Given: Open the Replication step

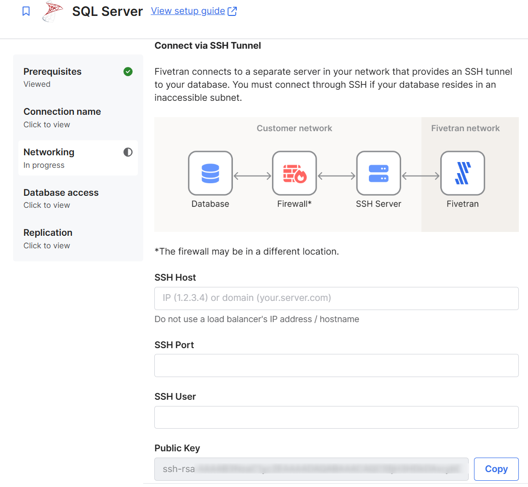Looking at the screenshot, I should coord(78,239).
